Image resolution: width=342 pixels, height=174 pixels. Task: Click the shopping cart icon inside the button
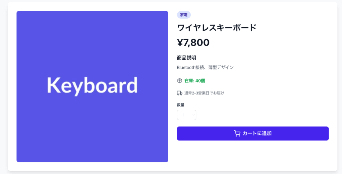click(x=237, y=133)
